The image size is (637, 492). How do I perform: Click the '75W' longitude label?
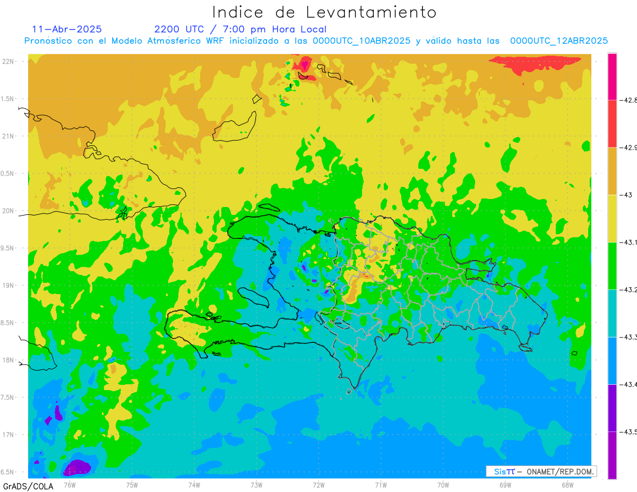coord(132,485)
